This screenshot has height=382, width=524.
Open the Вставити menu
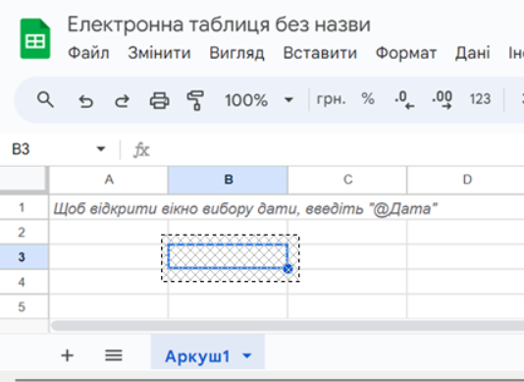click(x=320, y=53)
